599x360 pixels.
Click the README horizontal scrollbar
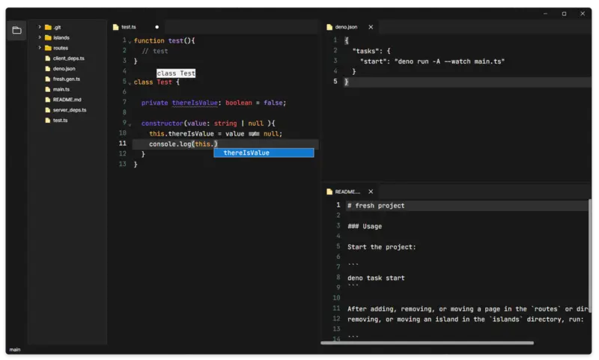427,343
